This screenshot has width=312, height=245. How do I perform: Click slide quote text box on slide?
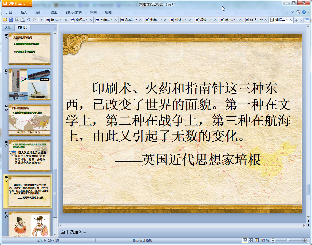pyautogui.click(x=178, y=112)
